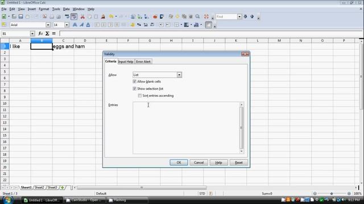This screenshot has height=204, width=364.
Task: Apply Bold formatting icon
Action: [x=75, y=25]
